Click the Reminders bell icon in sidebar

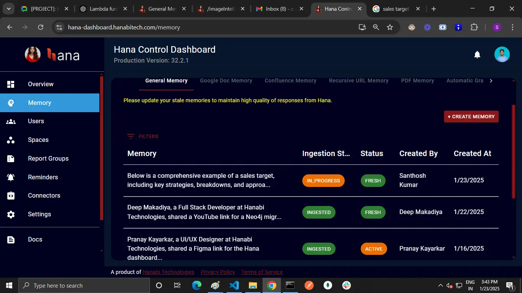(x=11, y=177)
